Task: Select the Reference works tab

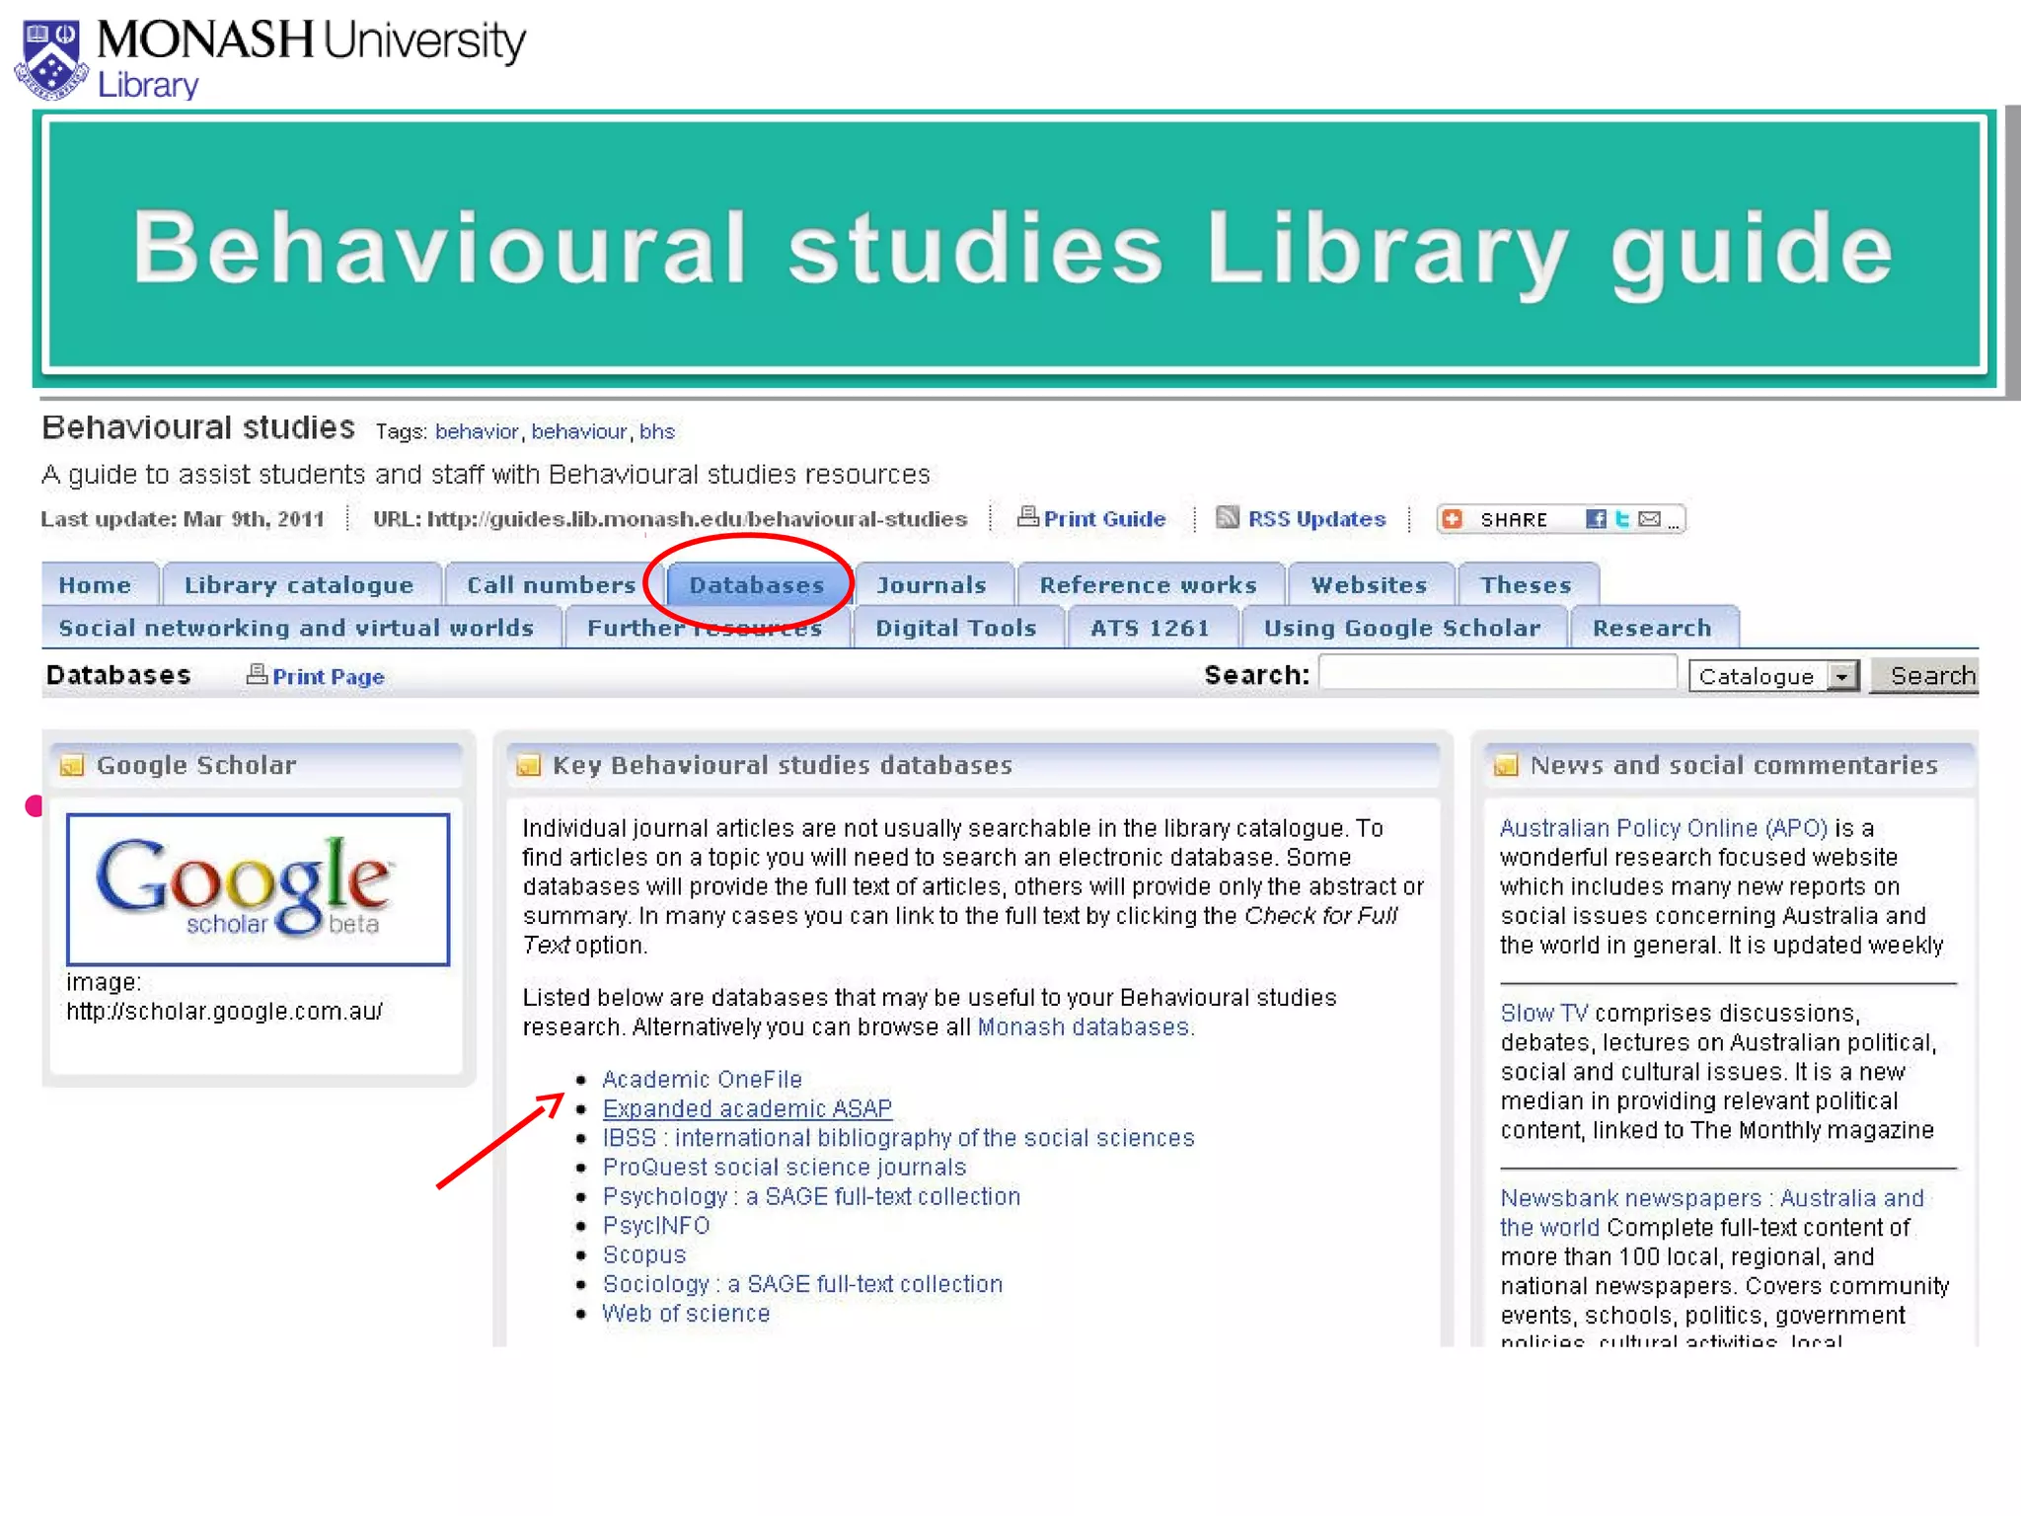Action: point(1148,585)
